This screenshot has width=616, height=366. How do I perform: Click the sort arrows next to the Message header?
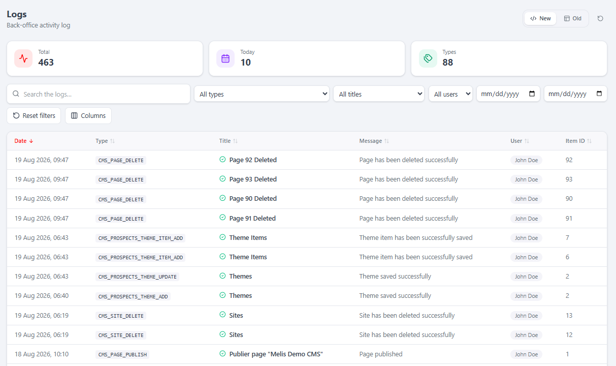[386, 141]
